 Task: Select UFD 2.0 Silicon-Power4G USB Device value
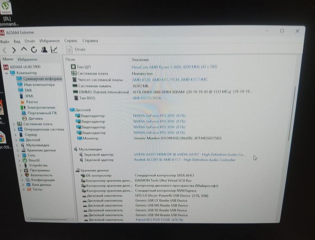pyautogui.click(x=172, y=196)
